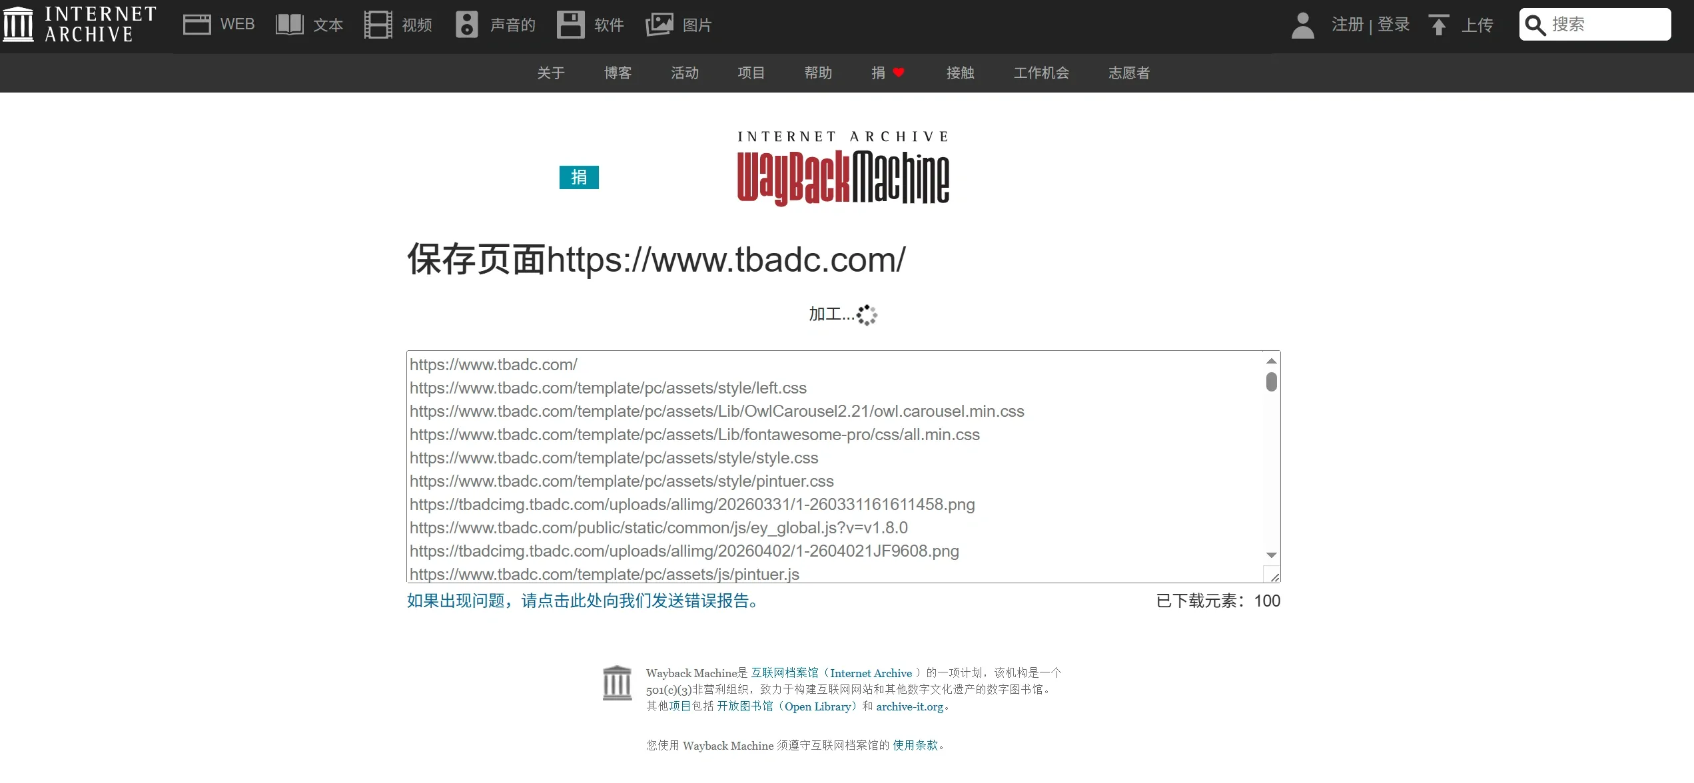
Task: Click the fontawesome-pro all.min.css URL line
Action: coord(695,435)
